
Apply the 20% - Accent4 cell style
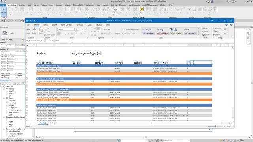click(190, 34)
